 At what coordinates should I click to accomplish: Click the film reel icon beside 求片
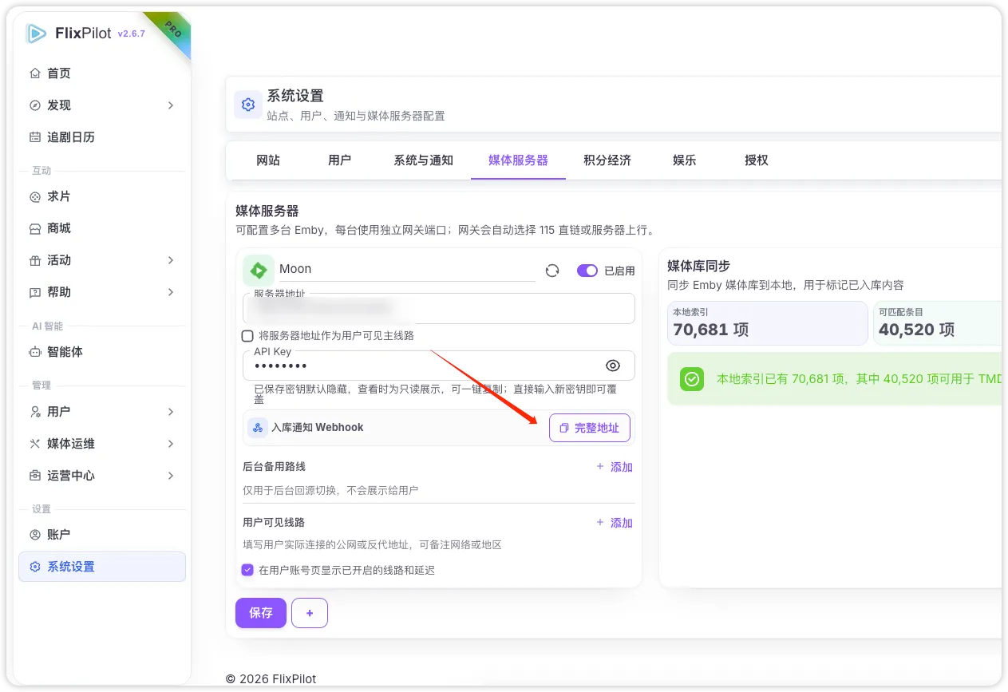pos(34,196)
